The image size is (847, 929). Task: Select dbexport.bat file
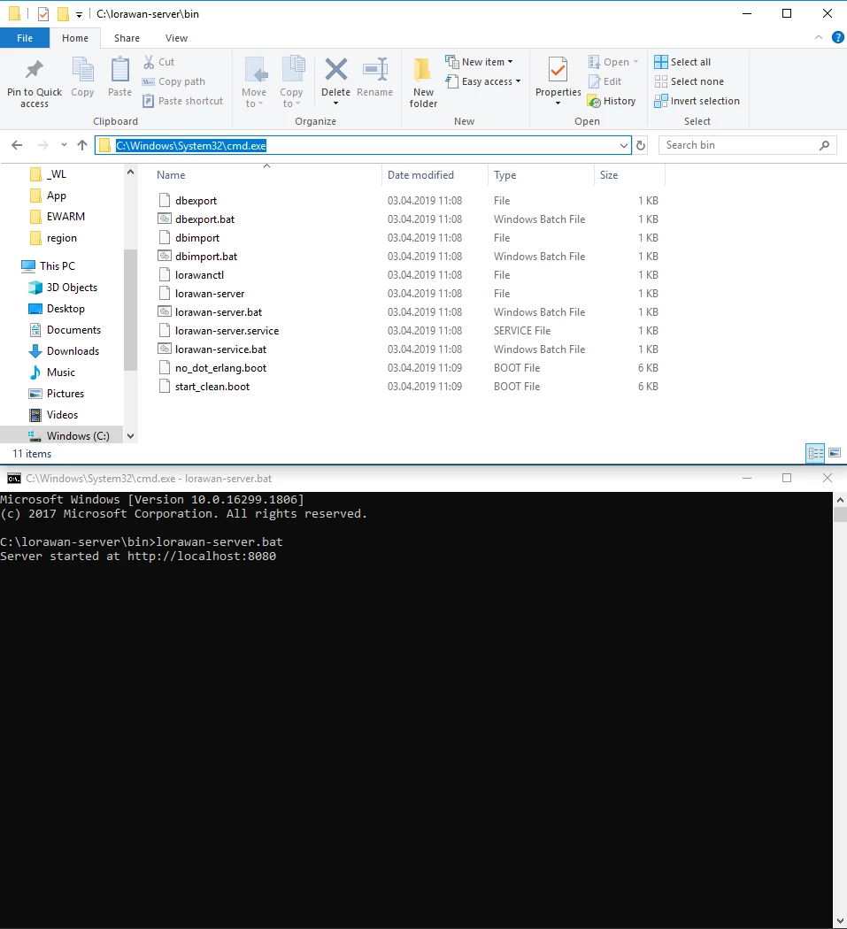click(204, 219)
